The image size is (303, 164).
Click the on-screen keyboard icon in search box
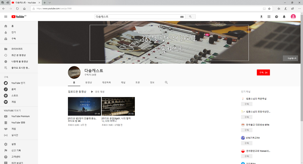[x=182, y=17]
